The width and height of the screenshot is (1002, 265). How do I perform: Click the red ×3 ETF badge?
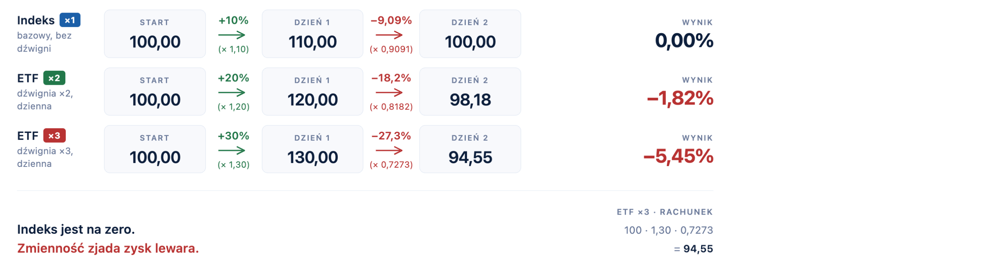(54, 136)
